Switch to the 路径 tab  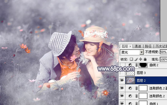[x=148, y=46]
